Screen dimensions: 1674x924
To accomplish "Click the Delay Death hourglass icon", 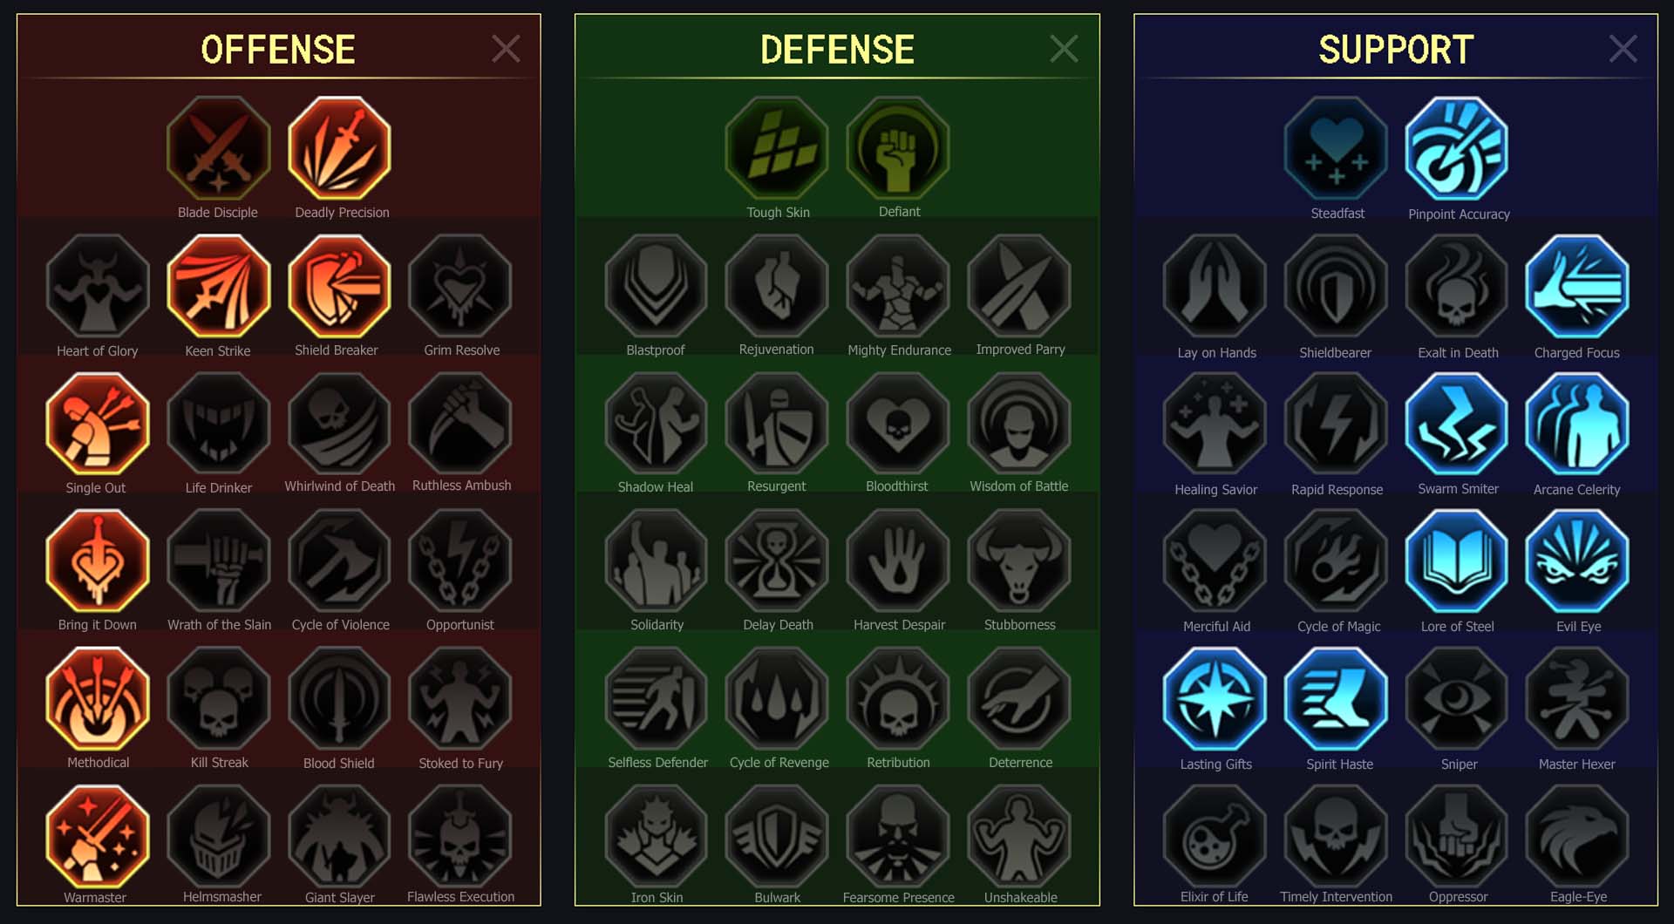I will coord(777,561).
